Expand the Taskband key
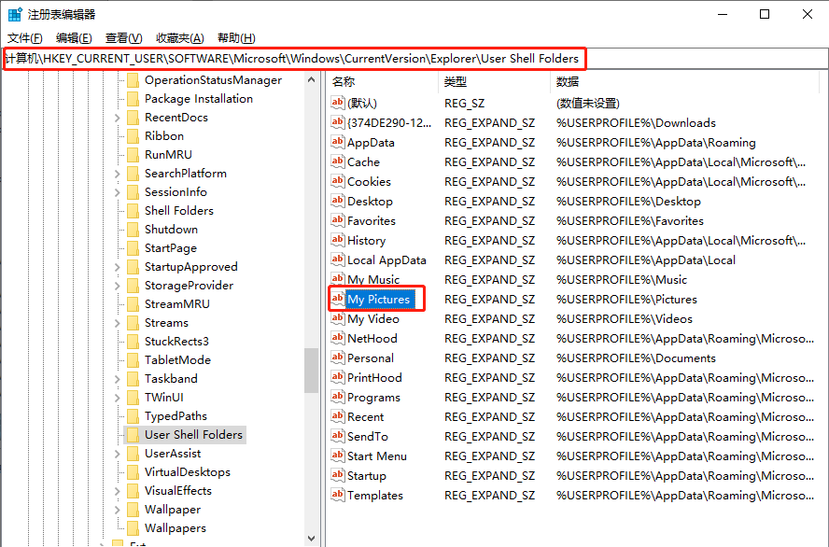Screen dimensions: 829x547 point(118,379)
